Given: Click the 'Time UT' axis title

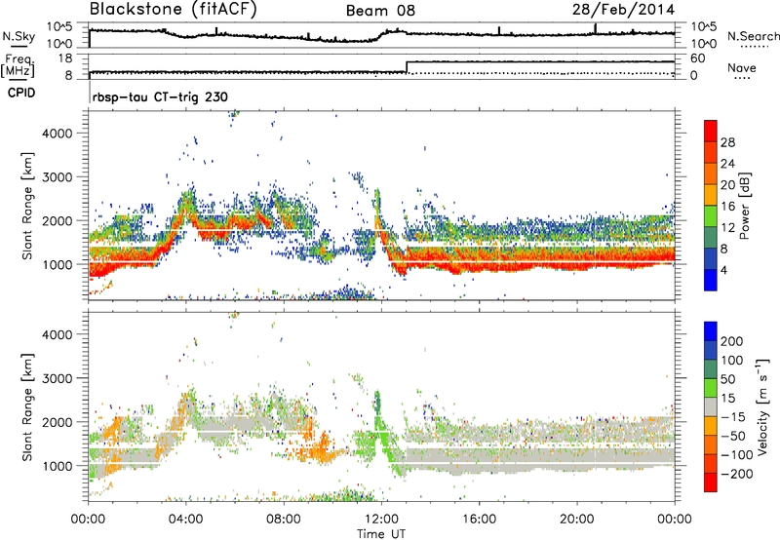Looking at the screenshot, I should point(381,534).
